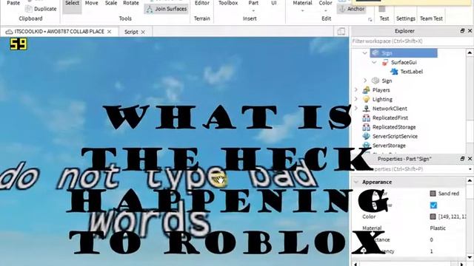The image size is (474, 266).
Task: Switch to the ITSCOOLKID COLLAB PLACE tab
Action: coord(59,31)
